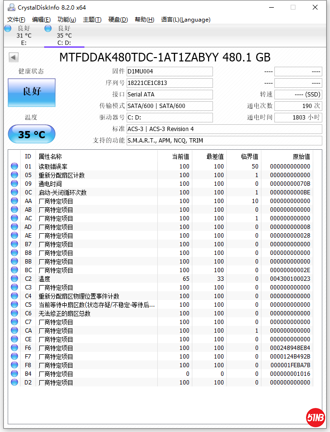Click the 35 °C temperature indicator
This screenshot has height=432, width=330.
click(x=32, y=134)
